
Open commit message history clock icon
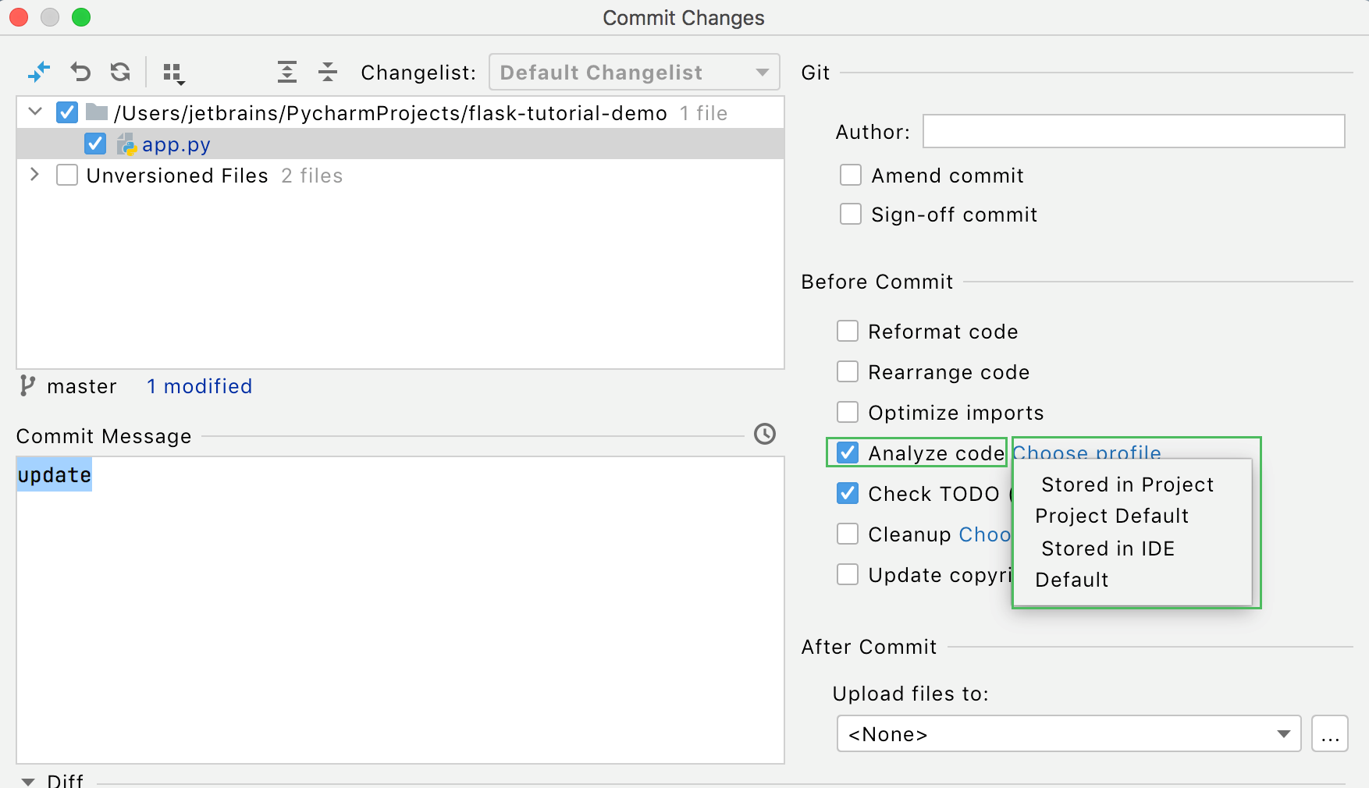764,435
